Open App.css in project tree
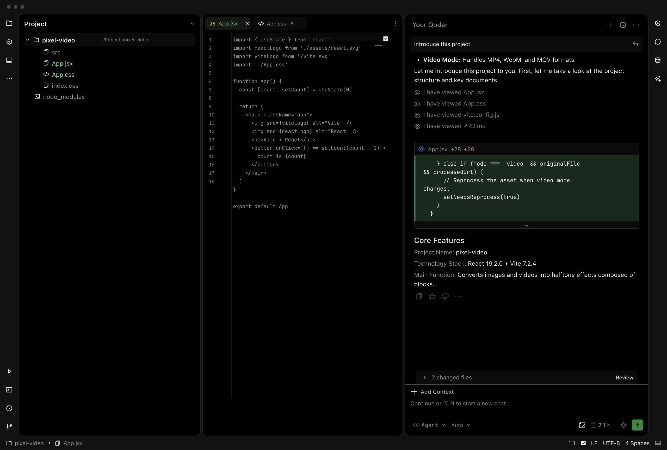This screenshot has width=667, height=450. point(63,74)
